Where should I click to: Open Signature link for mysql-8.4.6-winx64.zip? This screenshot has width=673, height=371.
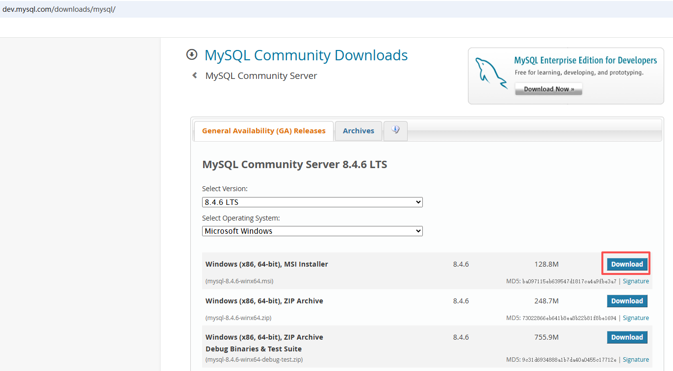pos(636,318)
